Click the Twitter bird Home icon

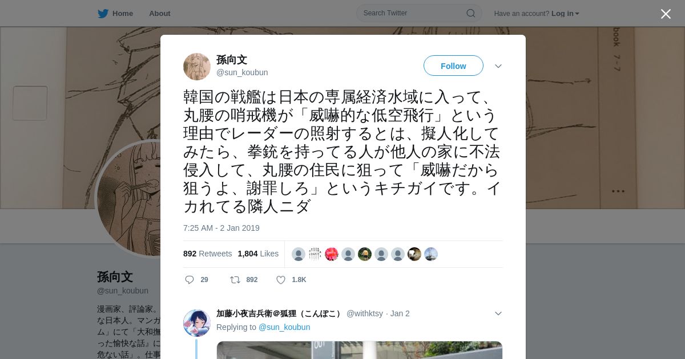pyautogui.click(x=103, y=13)
